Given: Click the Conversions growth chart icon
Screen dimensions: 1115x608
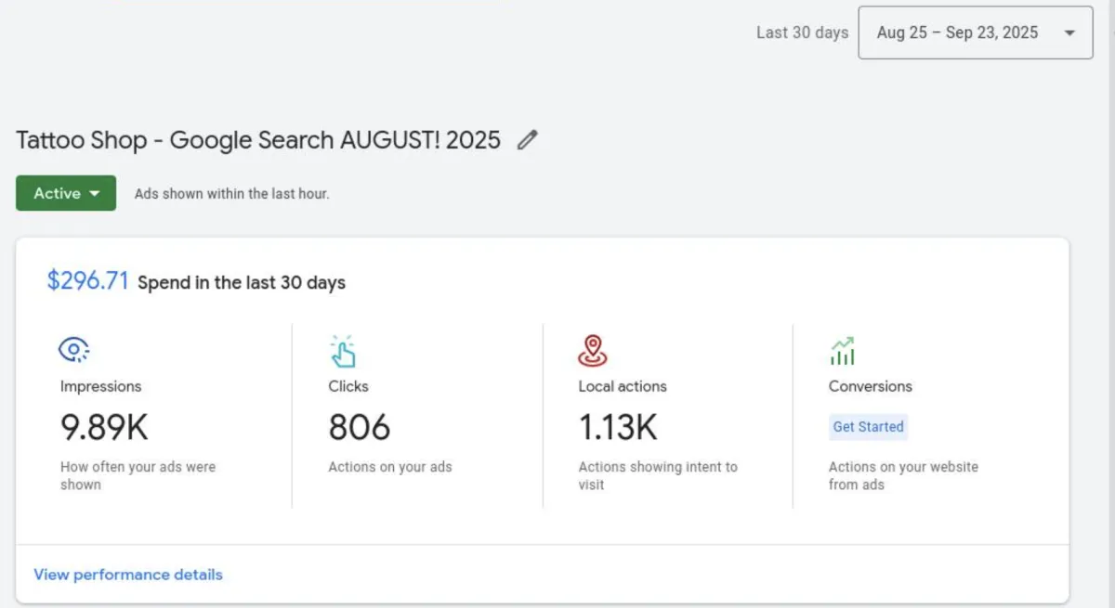Looking at the screenshot, I should pyautogui.click(x=842, y=351).
